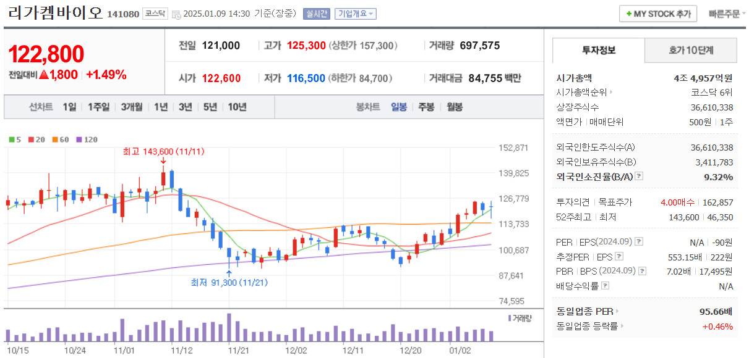Click the red 20-day moving average color swatch

coord(30,139)
